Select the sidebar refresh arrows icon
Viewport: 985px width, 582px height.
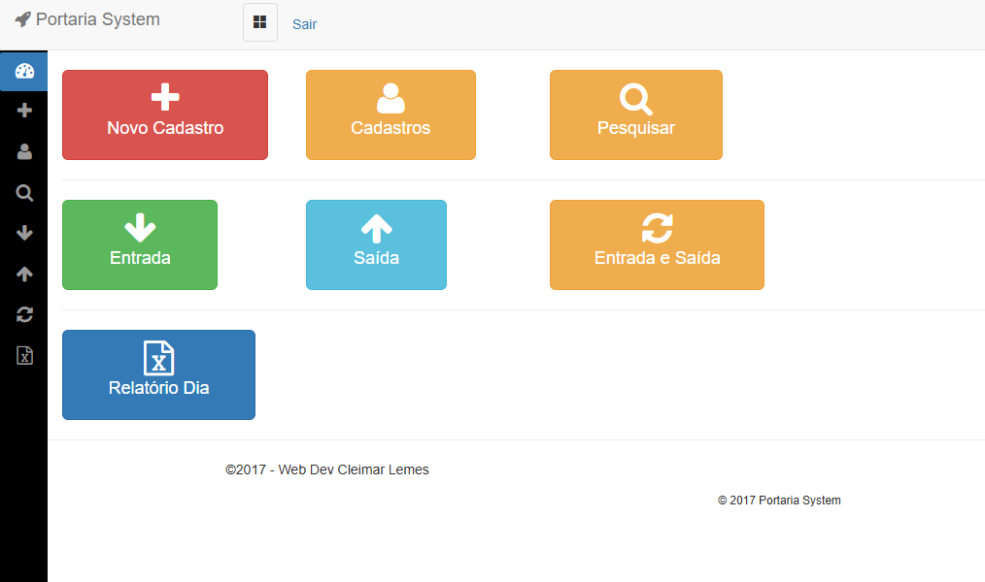(24, 314)
